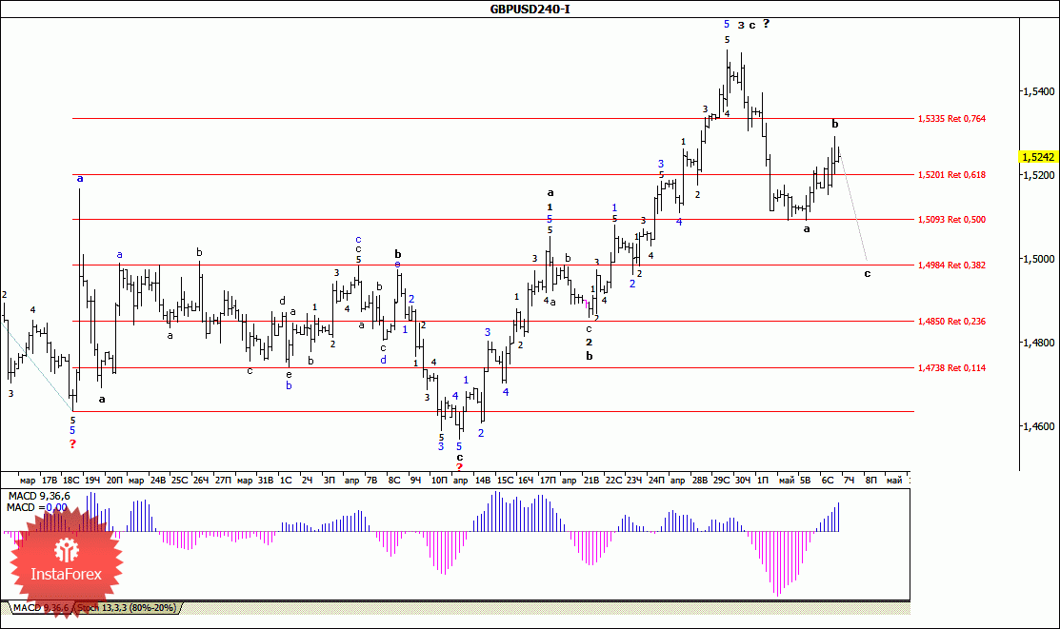
Task: Click the 6С date on the time axis
Action: coord(828,481)
